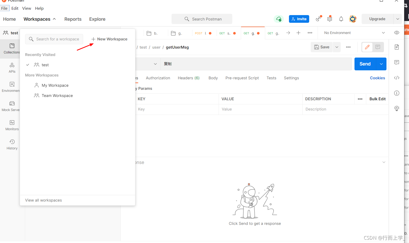Viewport: 409px width, 243px height.
Task: Open the notifications bell
Action: point(341,19)
